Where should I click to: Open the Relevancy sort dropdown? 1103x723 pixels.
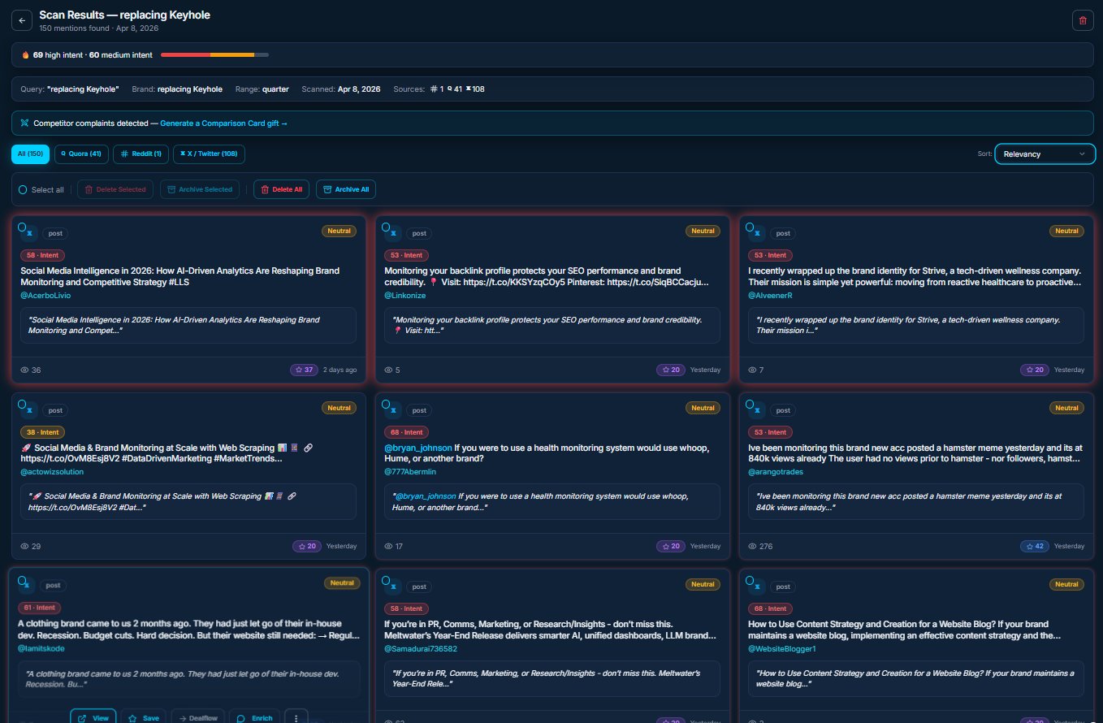pyautogui.click(x=1045, y=154)
